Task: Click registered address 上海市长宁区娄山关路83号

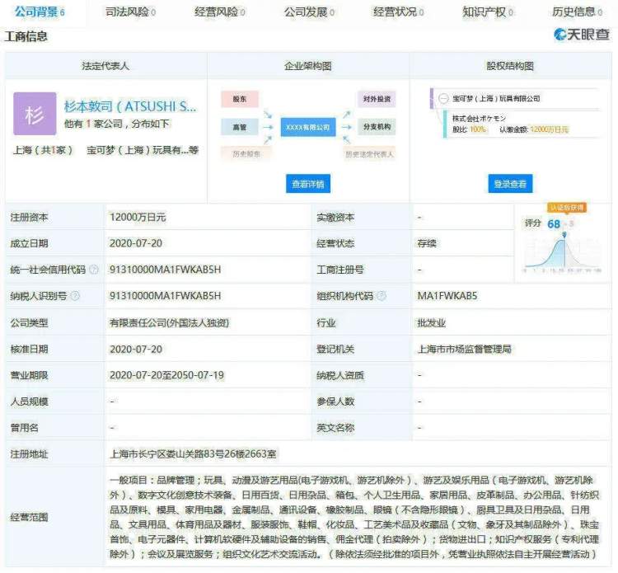Action: point(193,454)
